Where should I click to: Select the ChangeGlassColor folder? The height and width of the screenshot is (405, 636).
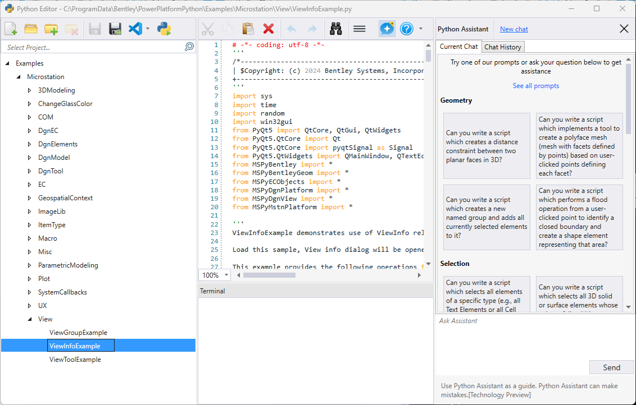coord(65,104)
